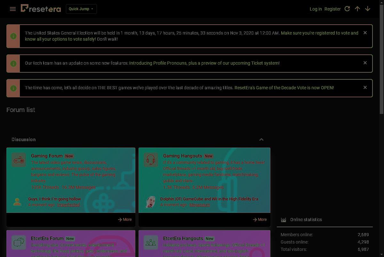Refresh page using the reload icon

pyautogui.click(x=347, y=9)
